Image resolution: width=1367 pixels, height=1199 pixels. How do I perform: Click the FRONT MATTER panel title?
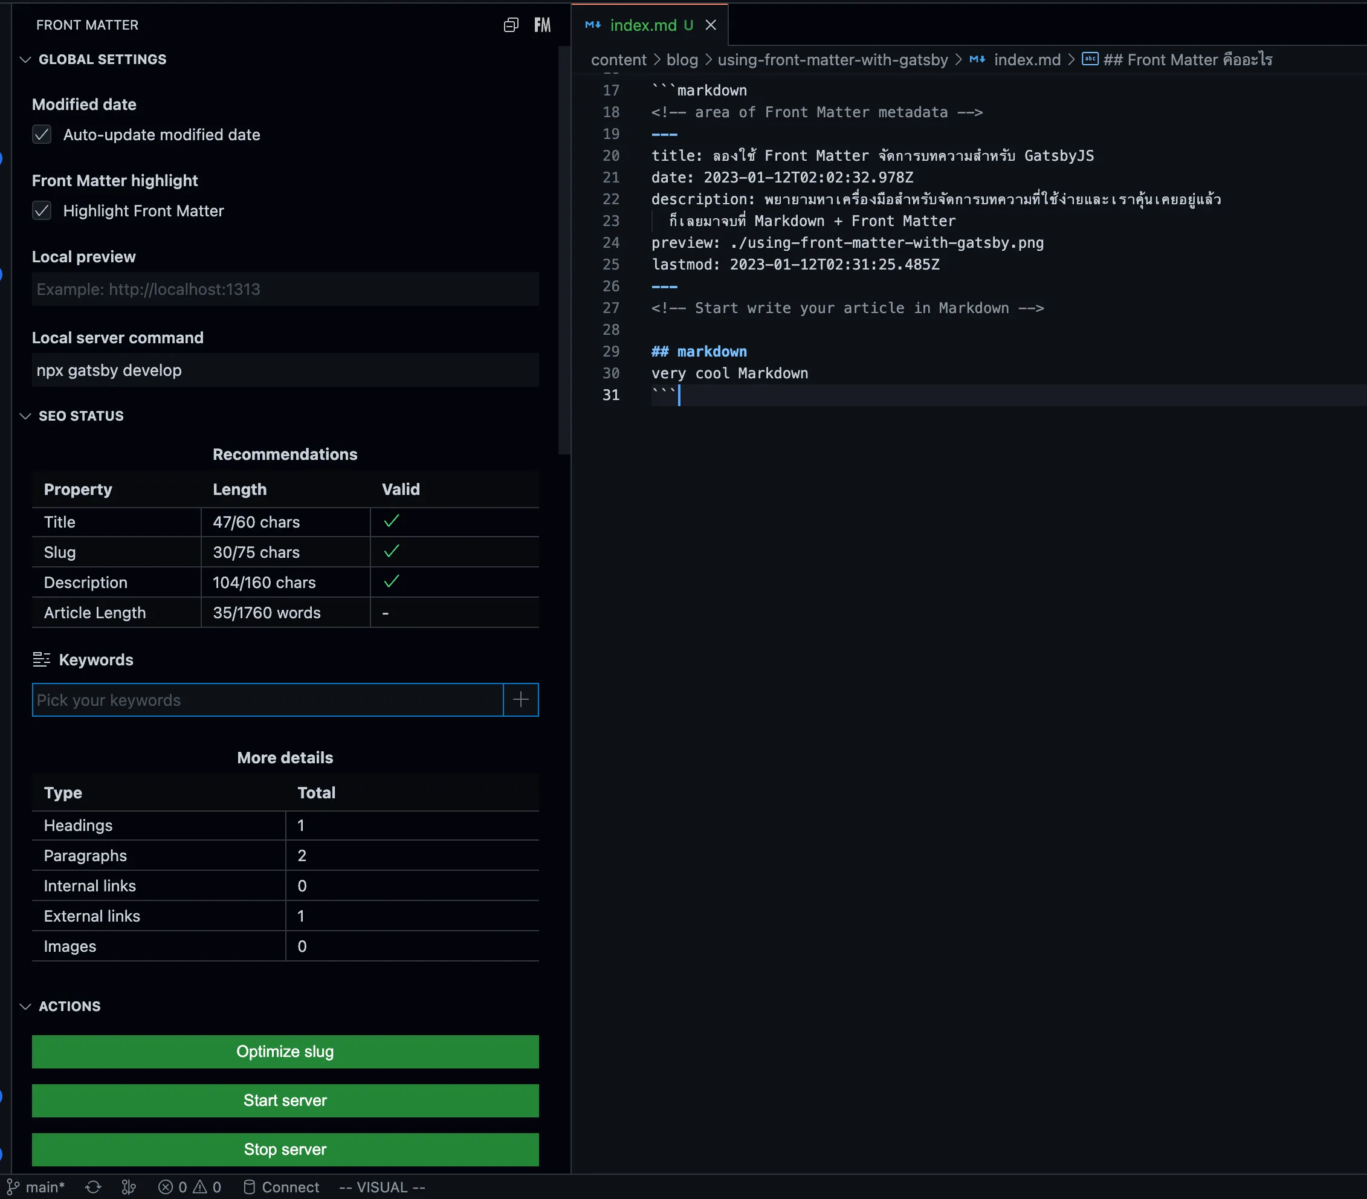pyautogui.click(x=87, y=25)
